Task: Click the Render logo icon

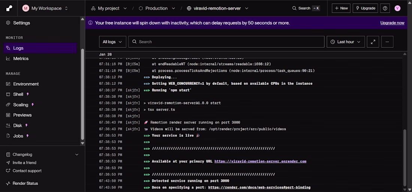Action: click(x=9, y=8)
